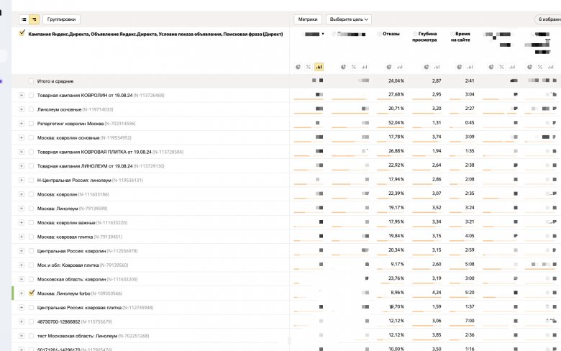This screenshot has width=561, height=351.
Task: Click the percent icon in first metric column
Action: click(x=308, y=67)
